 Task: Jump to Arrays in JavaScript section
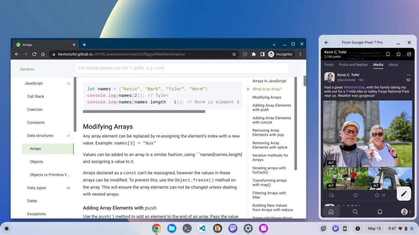click(269, 81)
